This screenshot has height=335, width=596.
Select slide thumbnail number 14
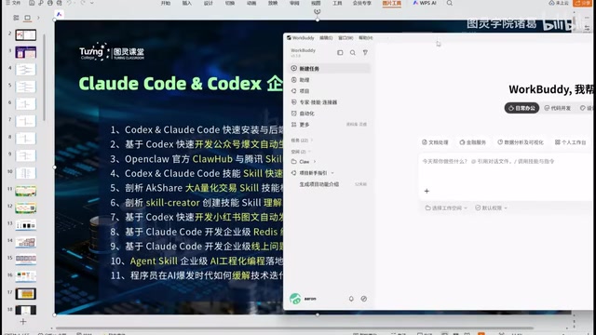[26, 242]
